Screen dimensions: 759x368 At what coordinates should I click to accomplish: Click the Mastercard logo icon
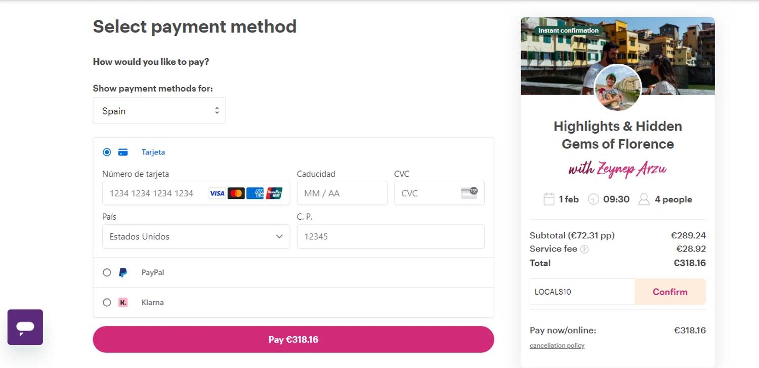pyautogui.click(x=236, y=193)
